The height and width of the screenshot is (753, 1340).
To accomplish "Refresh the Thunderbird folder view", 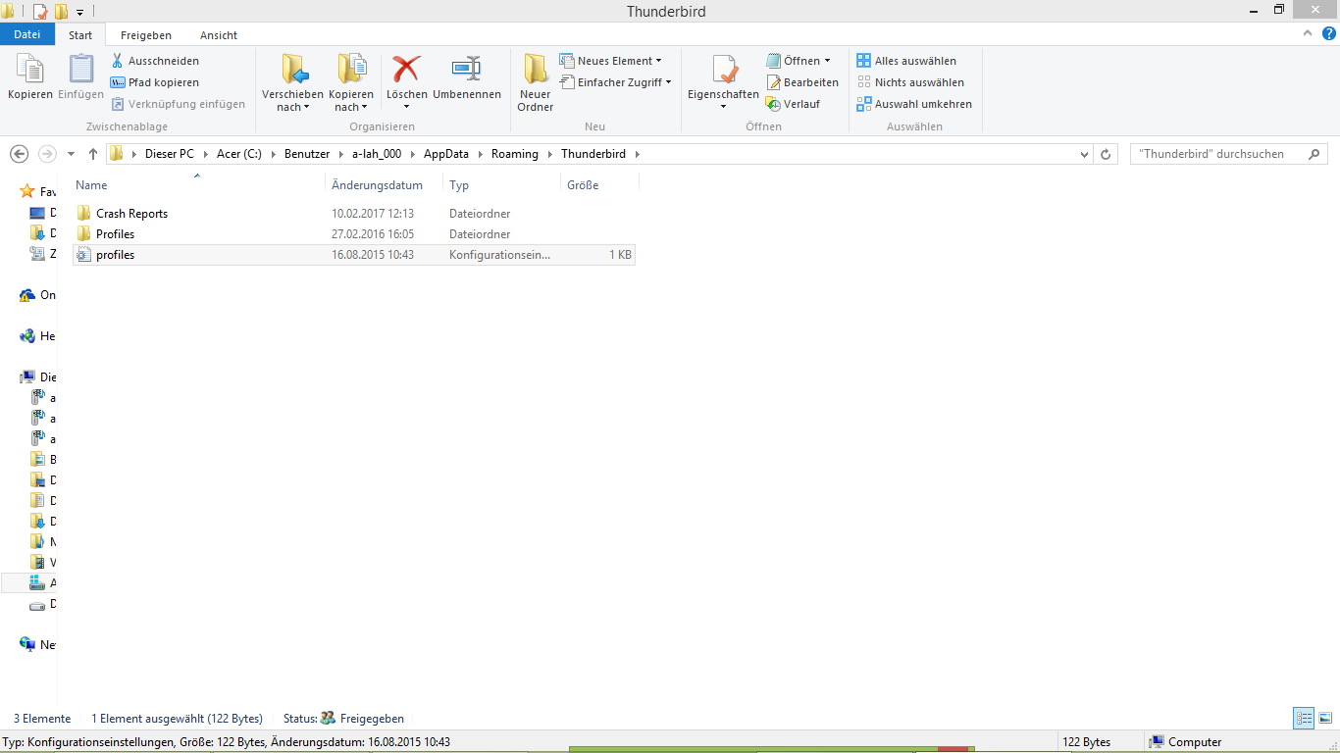I will coord(1107,154).
